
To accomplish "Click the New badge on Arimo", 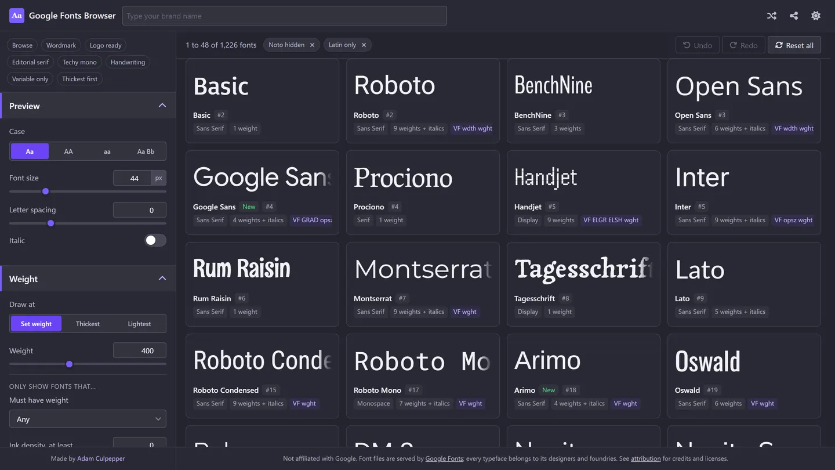I will tap(549, 390).
